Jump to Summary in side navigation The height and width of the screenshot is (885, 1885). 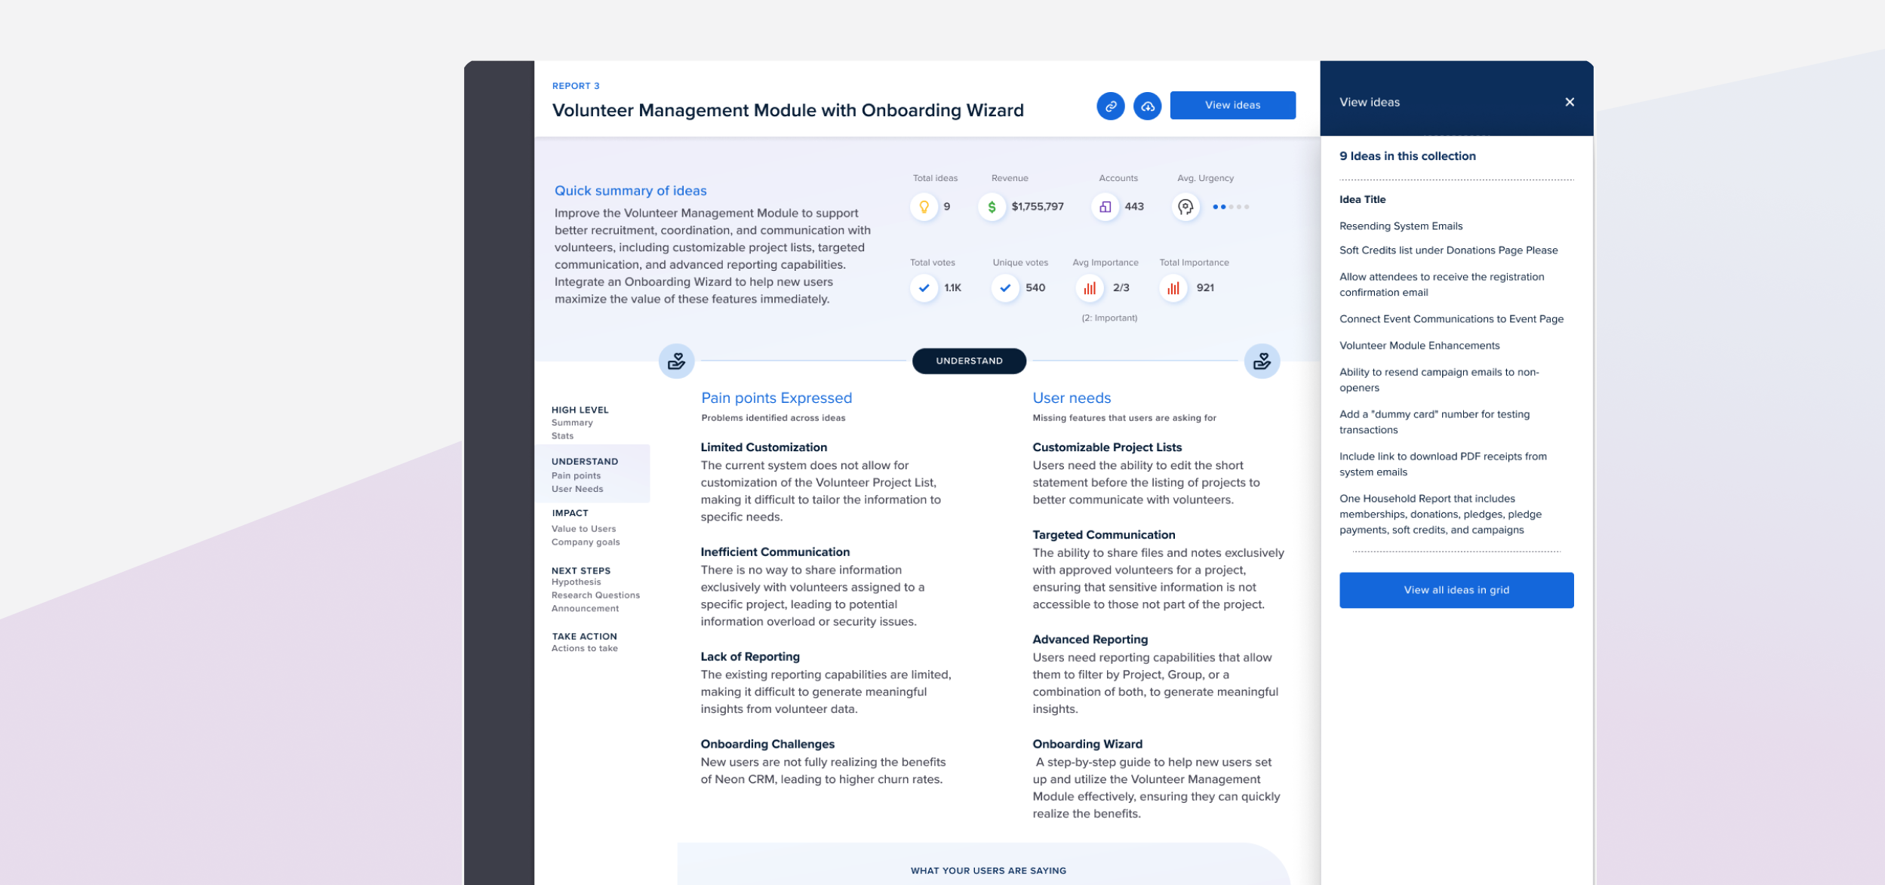572,423
